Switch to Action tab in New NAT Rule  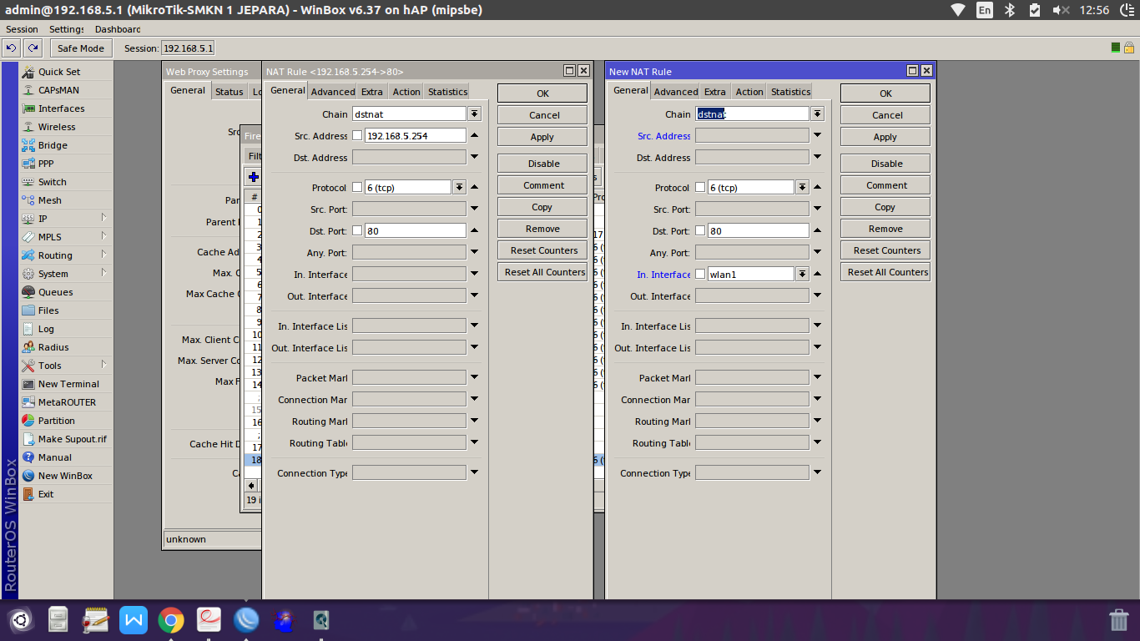(749, 92)
